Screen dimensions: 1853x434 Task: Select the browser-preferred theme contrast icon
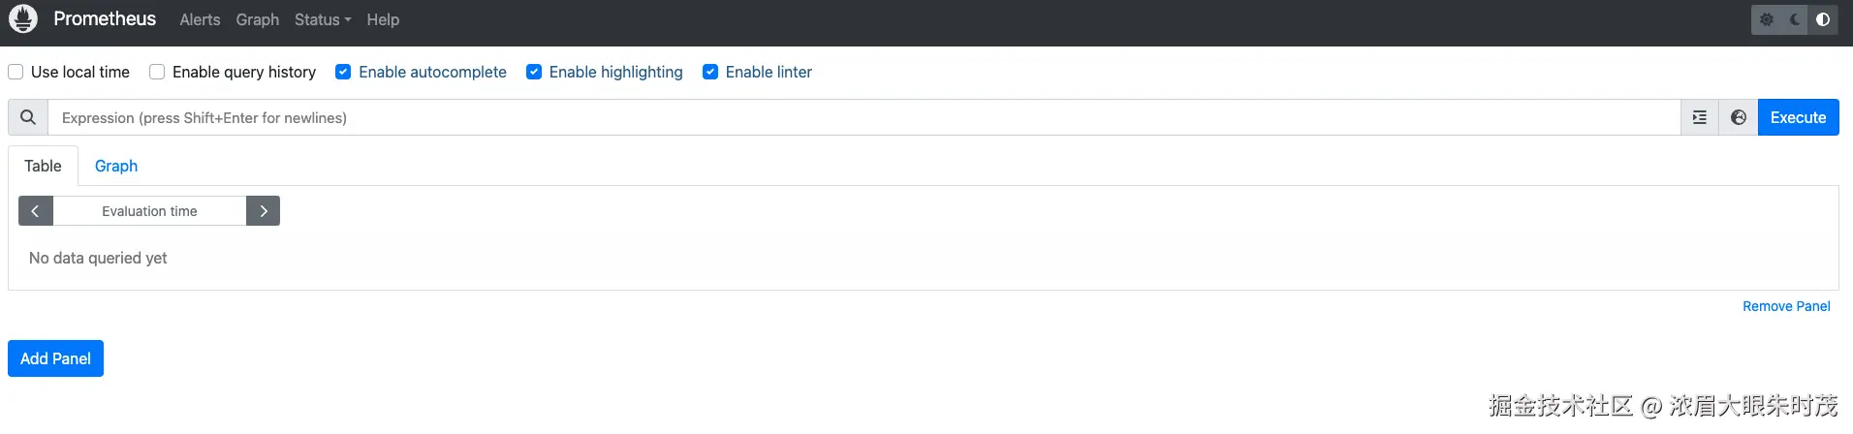1823,19
